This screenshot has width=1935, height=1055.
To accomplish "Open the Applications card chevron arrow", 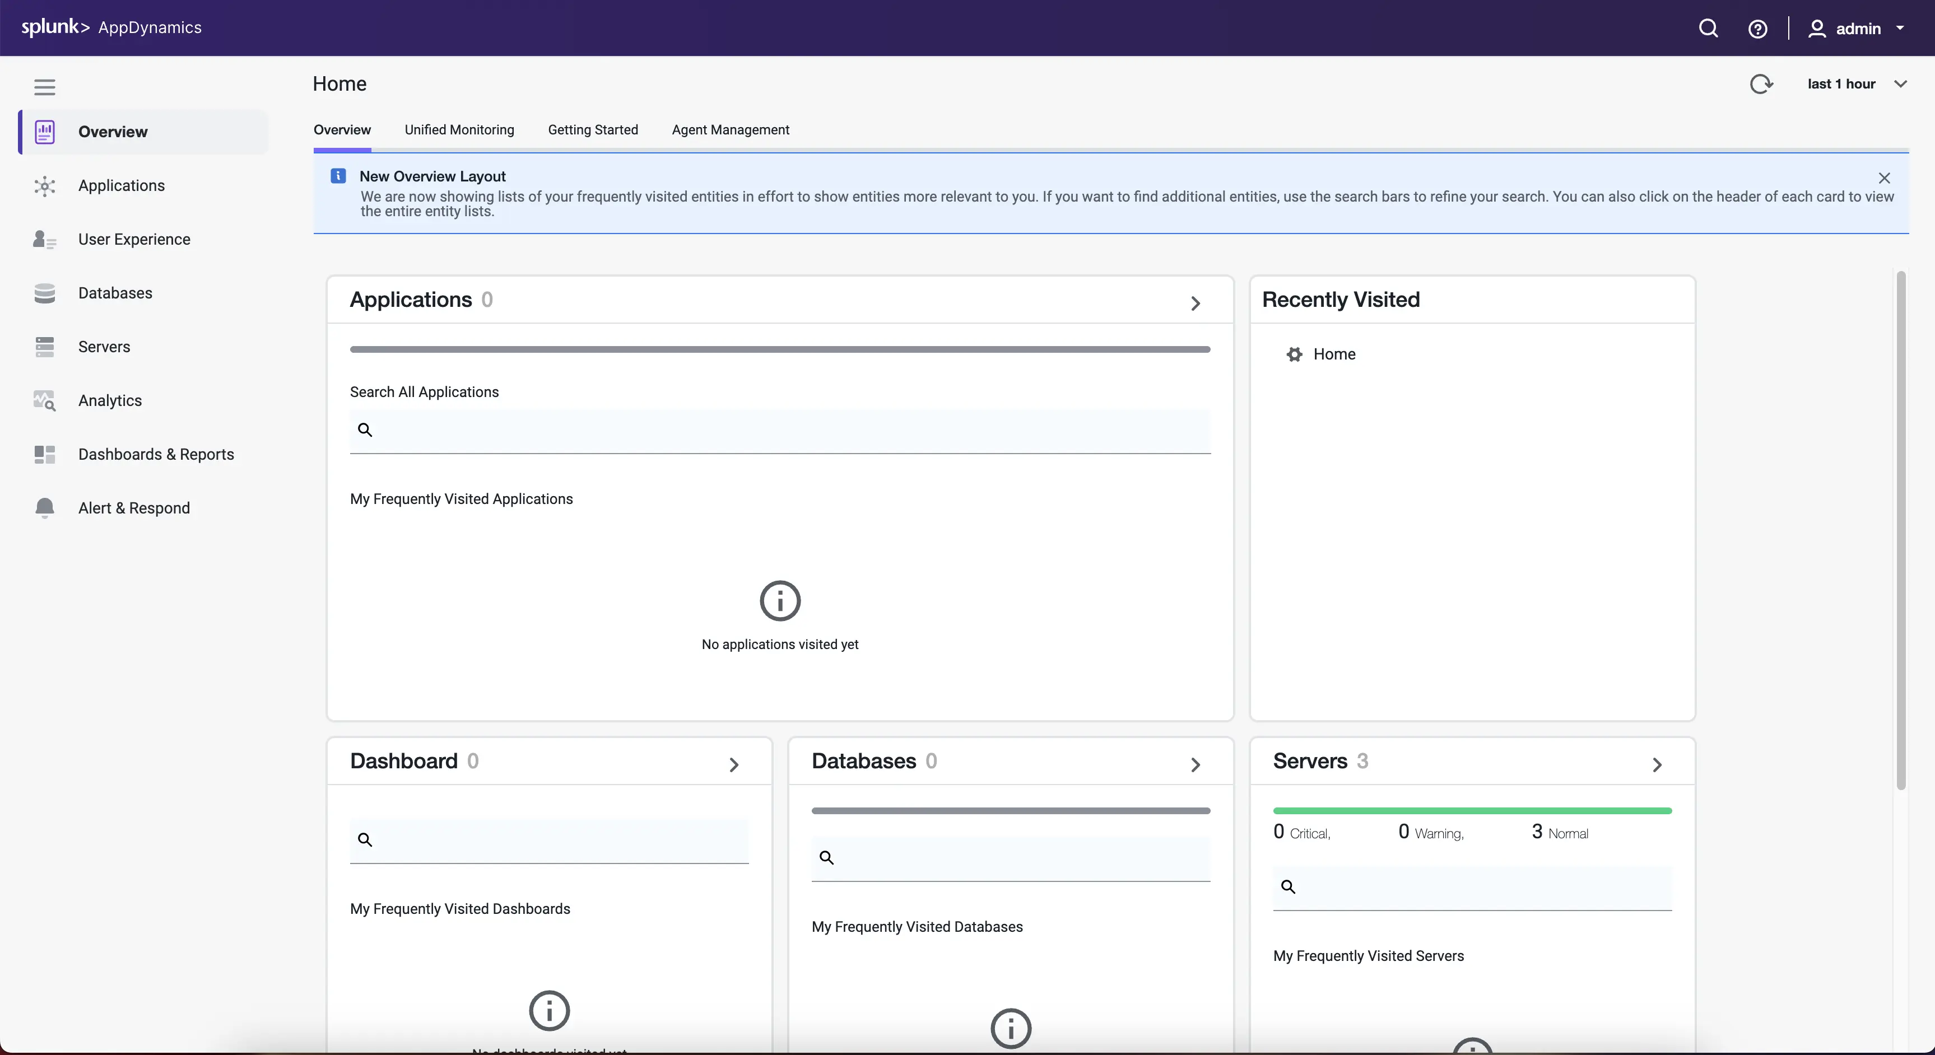I will point(1195,304).
